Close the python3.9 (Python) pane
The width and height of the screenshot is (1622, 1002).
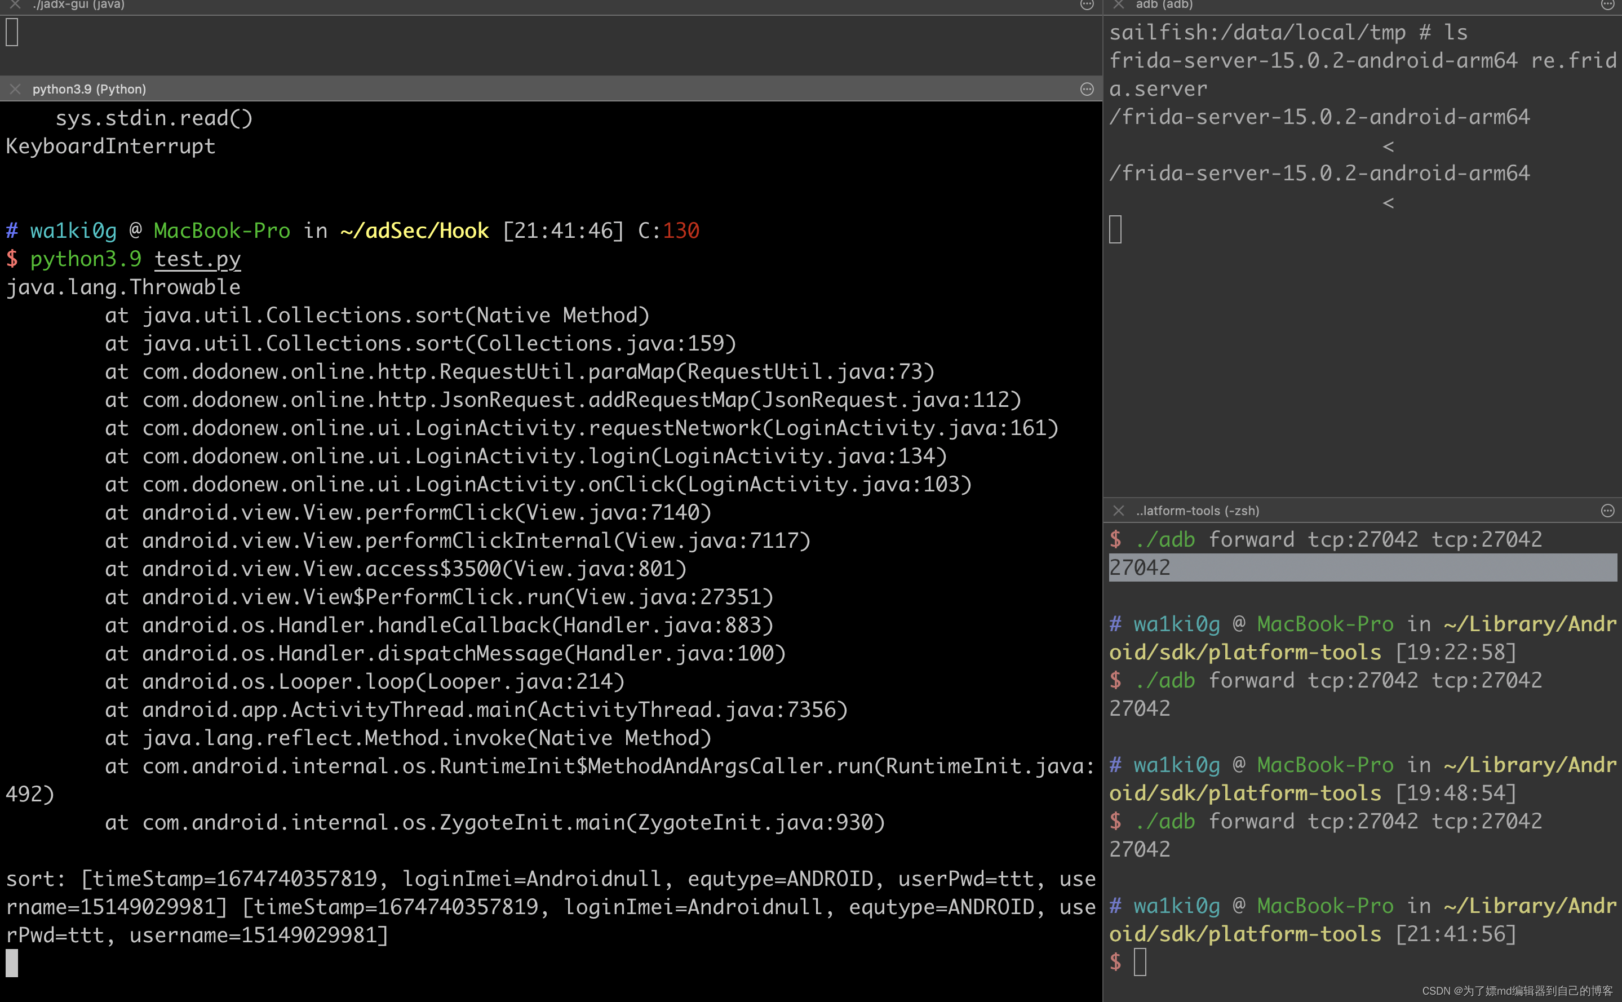click(15, 89)
